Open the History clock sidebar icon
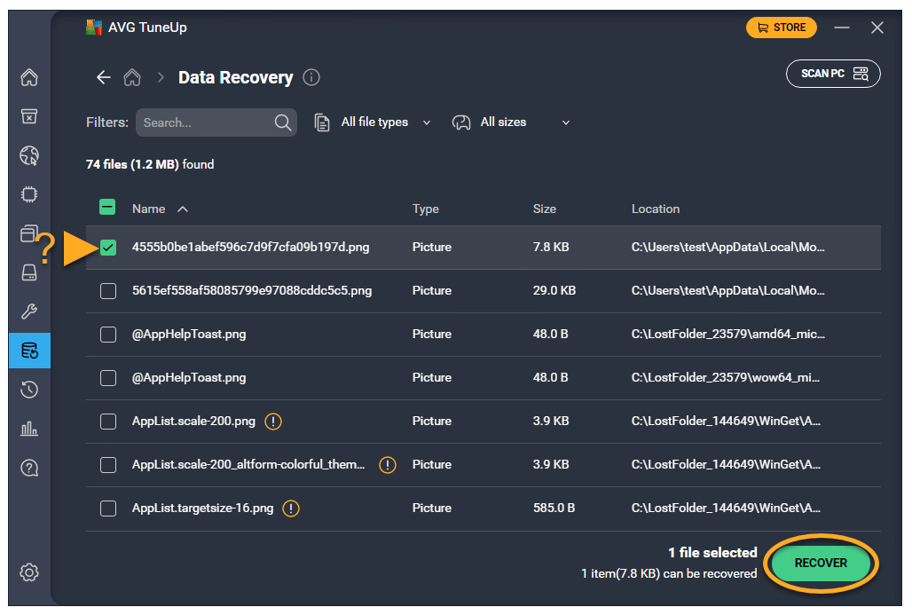Screen dimensions: 912x615 pyautogui.click(x=29, y=390)
